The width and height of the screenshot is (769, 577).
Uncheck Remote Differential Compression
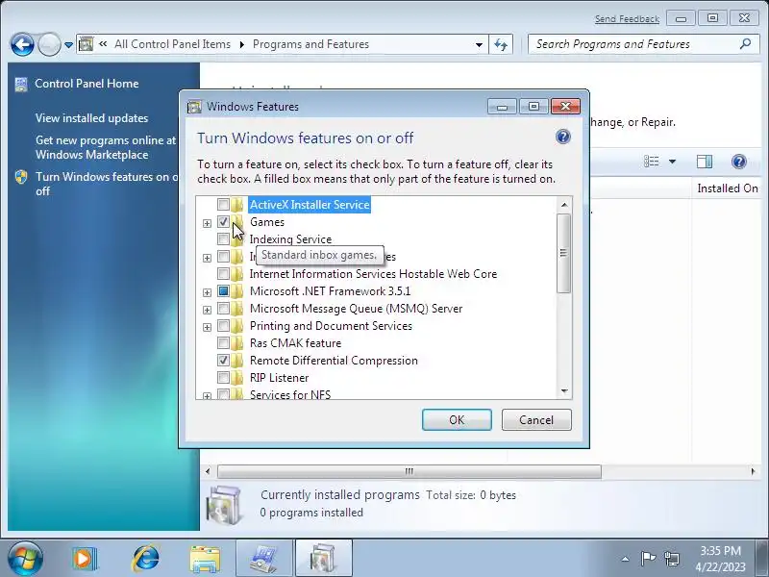(x=223, y=360)
